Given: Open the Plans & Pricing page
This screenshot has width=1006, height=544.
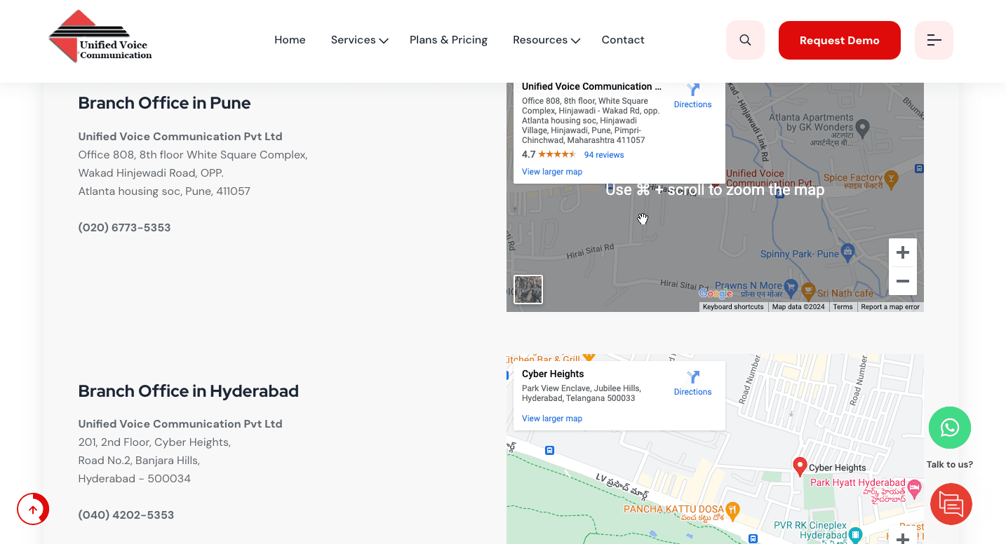Looking at the screenshot, I should 448,40.
